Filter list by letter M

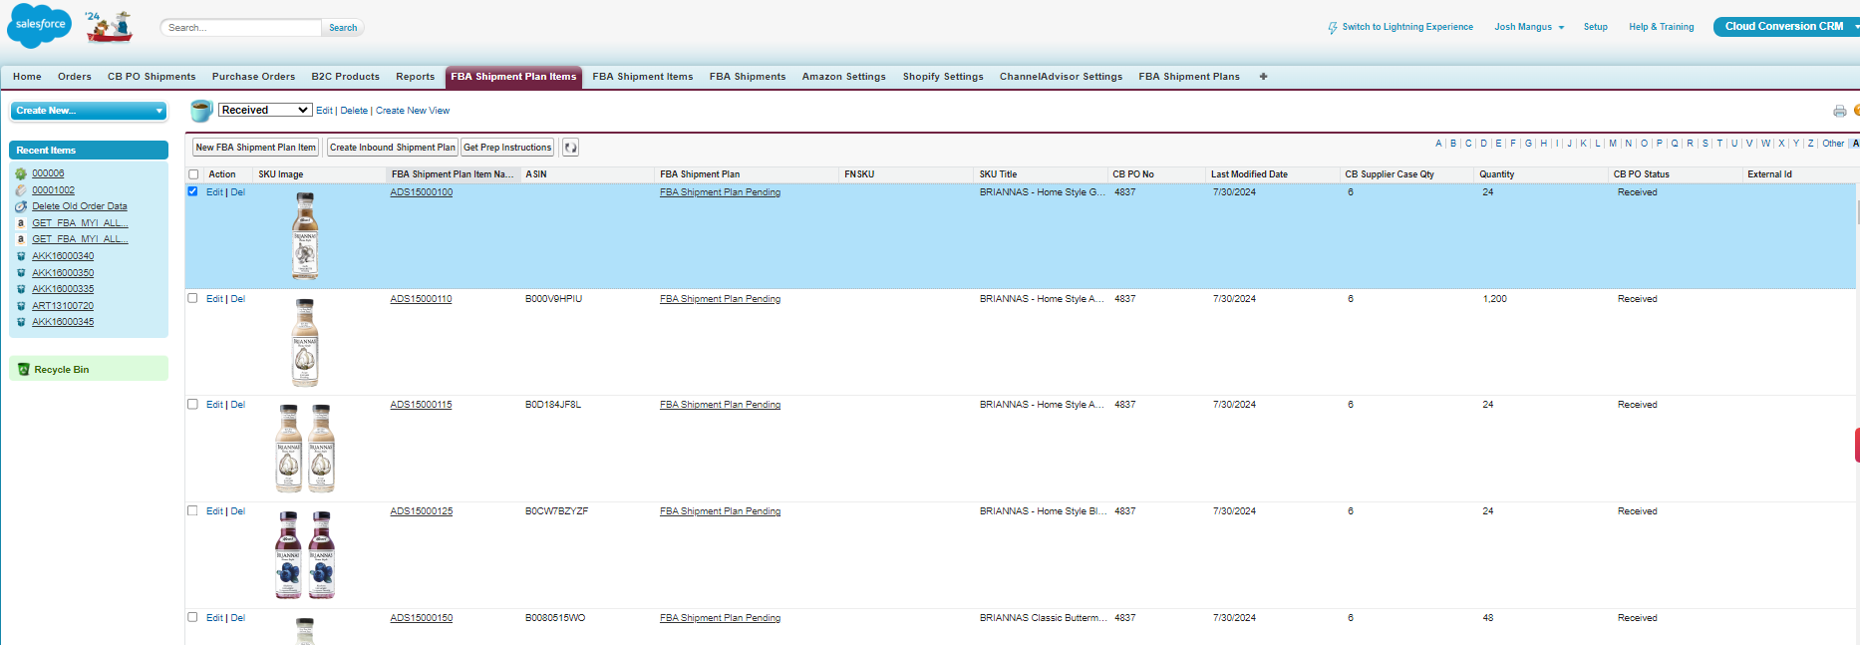1613,144
